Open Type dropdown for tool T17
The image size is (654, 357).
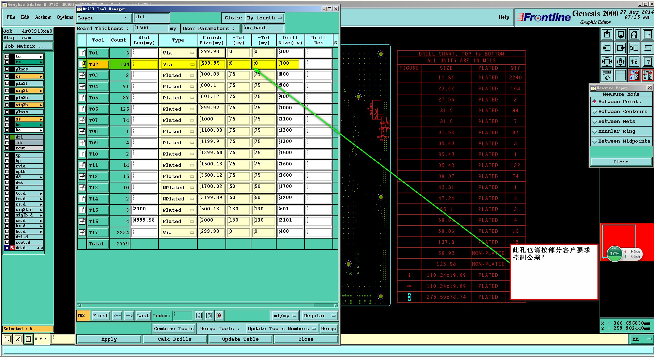pos(178,232)
